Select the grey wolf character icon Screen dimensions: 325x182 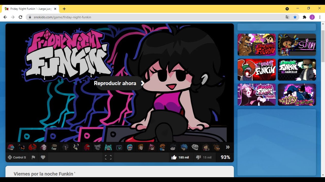tap(97, 147)
